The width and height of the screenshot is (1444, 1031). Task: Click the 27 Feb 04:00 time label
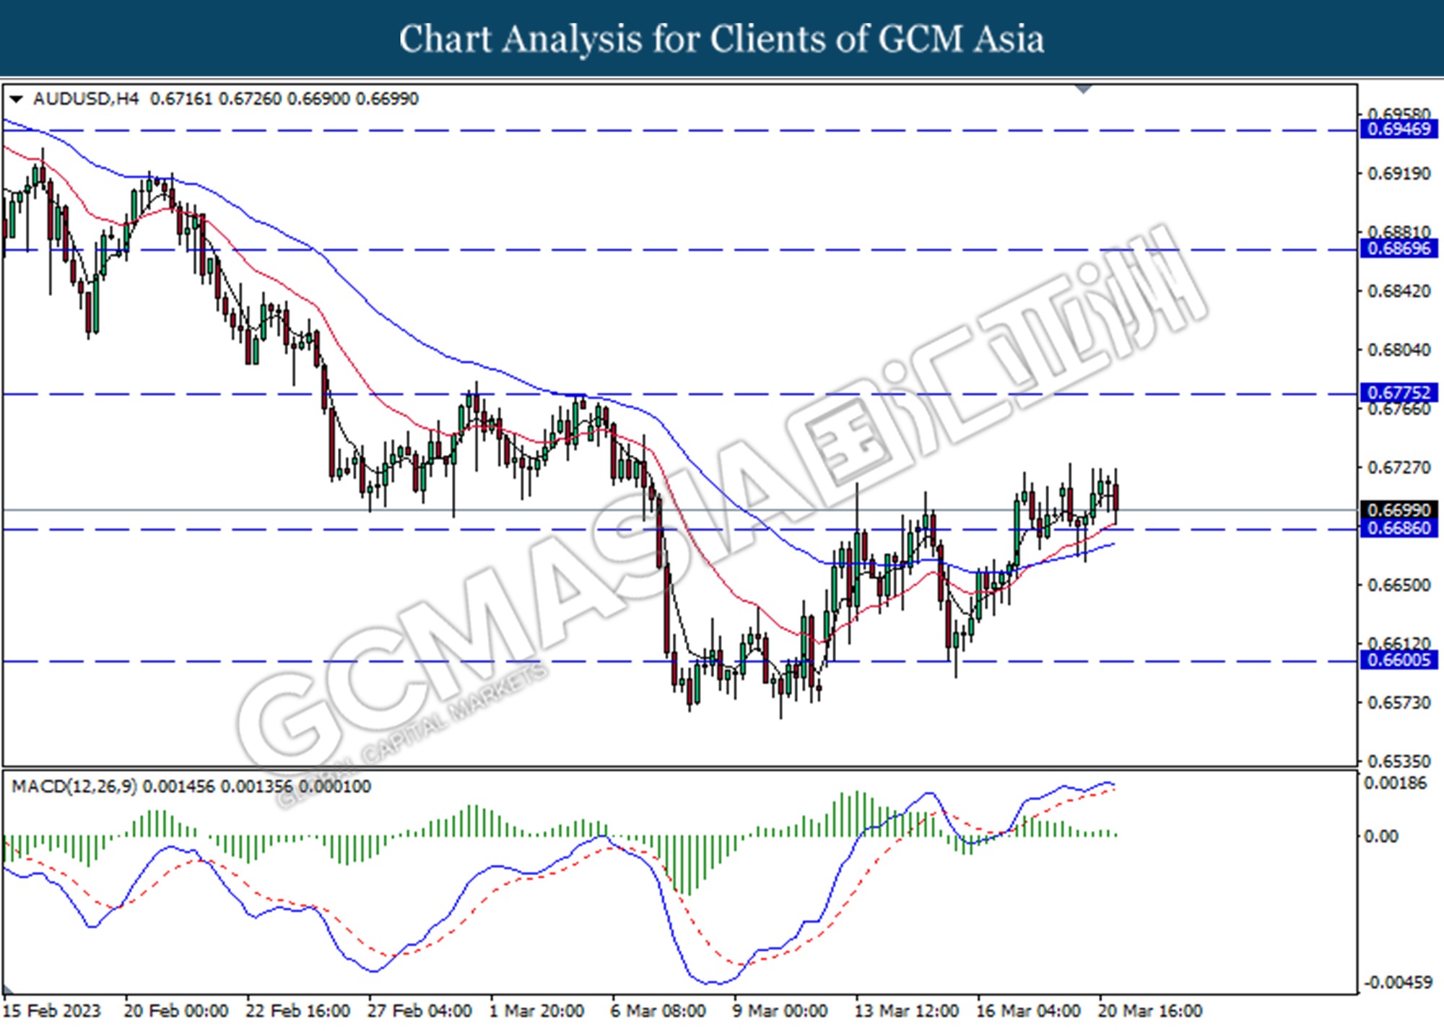(419, 1011)
